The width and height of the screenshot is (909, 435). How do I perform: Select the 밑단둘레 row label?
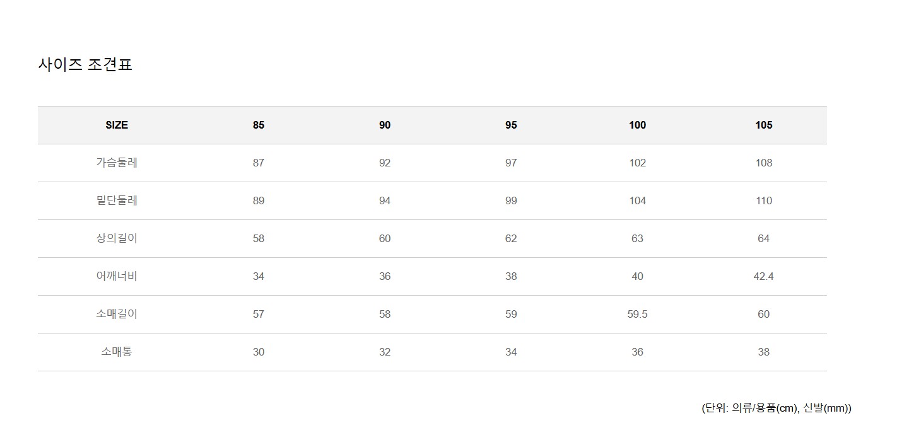[117, 200]
